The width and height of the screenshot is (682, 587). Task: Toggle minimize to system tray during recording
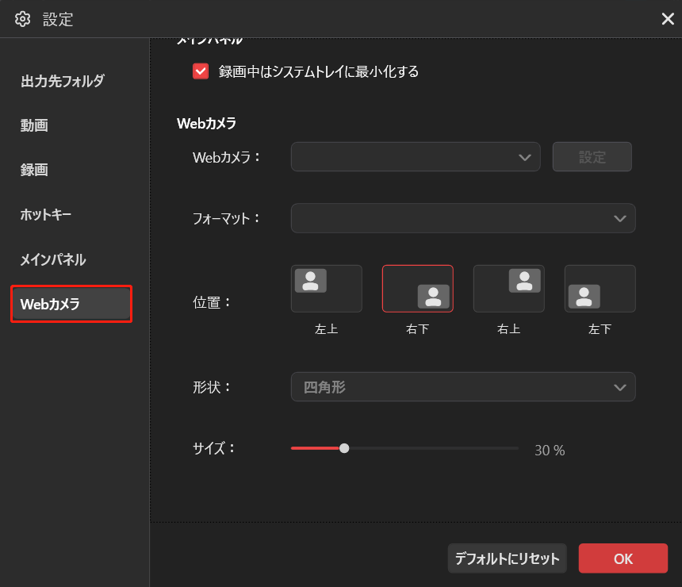pyautogui.click(x=201, y=71)
